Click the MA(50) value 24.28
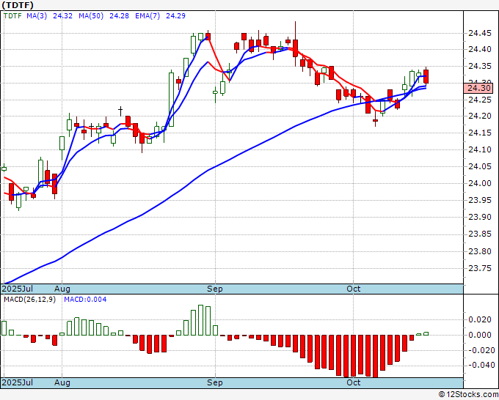The image size is (499, 400). (119, 16)
